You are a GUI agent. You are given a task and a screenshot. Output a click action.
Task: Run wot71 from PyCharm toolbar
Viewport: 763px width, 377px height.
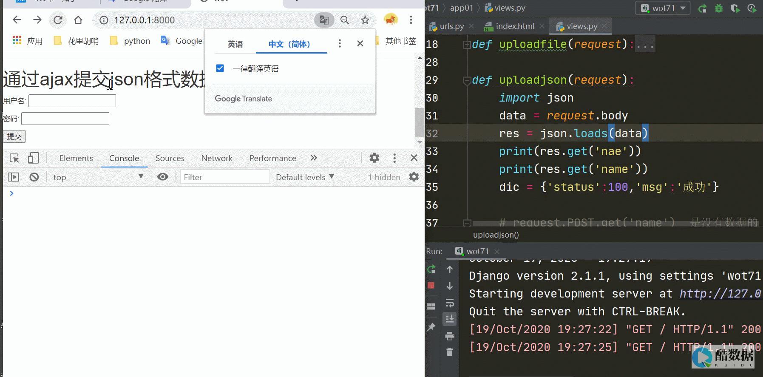click(x=703, y=8)
